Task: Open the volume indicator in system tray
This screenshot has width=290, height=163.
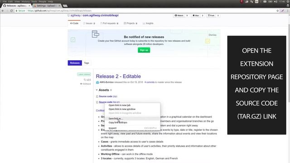Action: pos(275,2)
